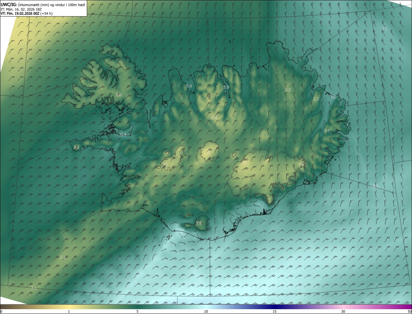This screenshot has width=412, height=314.
Task: Click the color scale tick label 0
Action: tap(1, 311)
